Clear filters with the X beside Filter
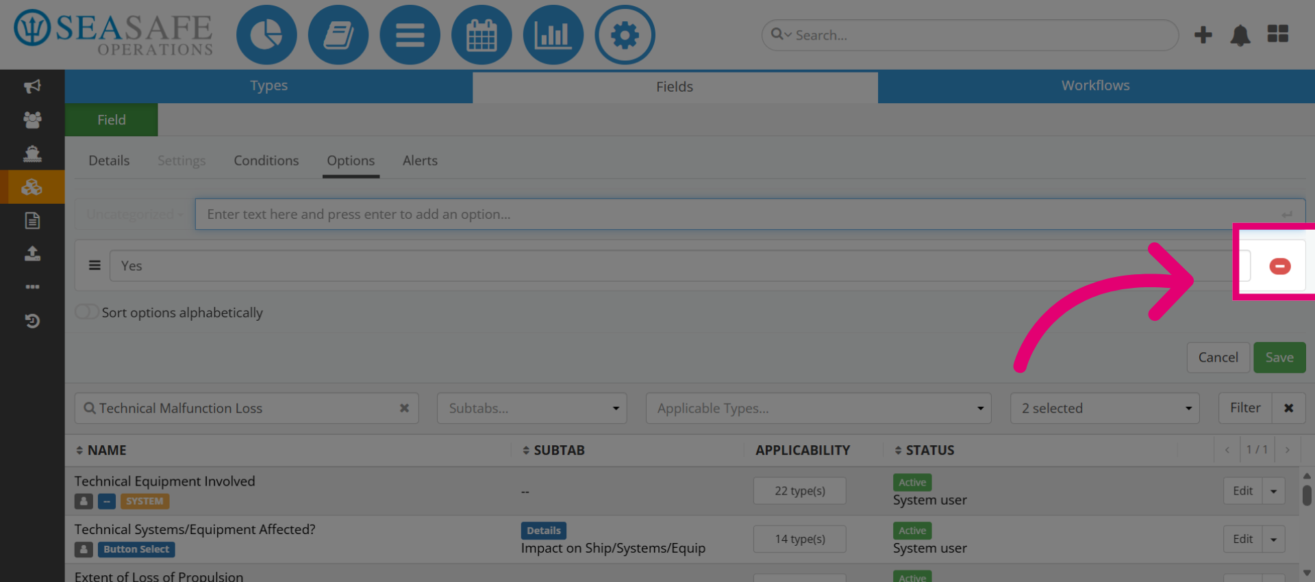The width and height of the screenshot is (1315, 582). pos(1288,408)
